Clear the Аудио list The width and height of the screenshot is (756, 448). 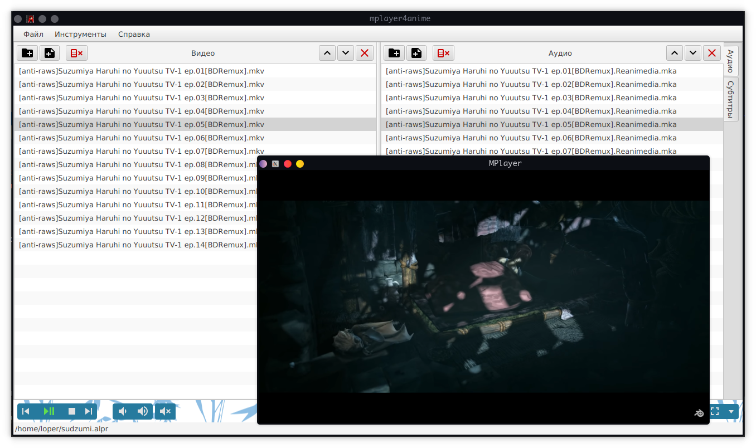(x=444, y=53)
